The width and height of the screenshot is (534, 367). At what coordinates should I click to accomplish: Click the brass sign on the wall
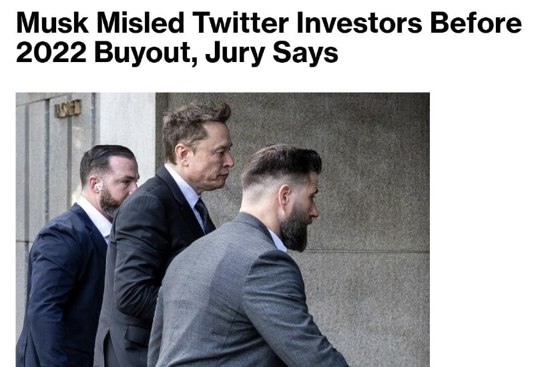point(67,107)
